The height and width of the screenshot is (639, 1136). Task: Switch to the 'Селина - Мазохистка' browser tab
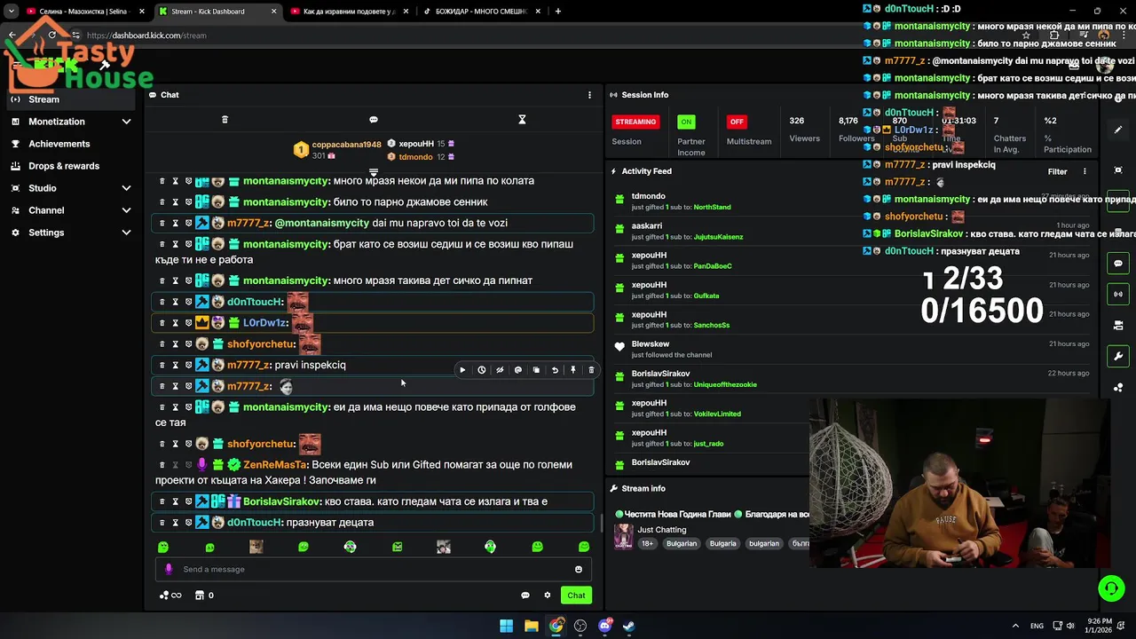coord(85,12)
